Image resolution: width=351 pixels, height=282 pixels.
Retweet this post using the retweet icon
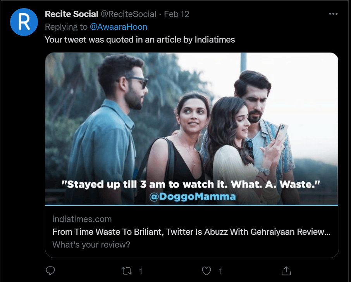[x=127, y=271]
